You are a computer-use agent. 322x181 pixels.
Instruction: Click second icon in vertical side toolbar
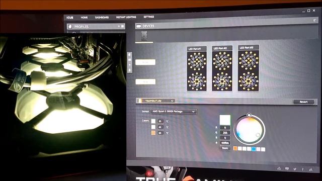coord(130,60)
